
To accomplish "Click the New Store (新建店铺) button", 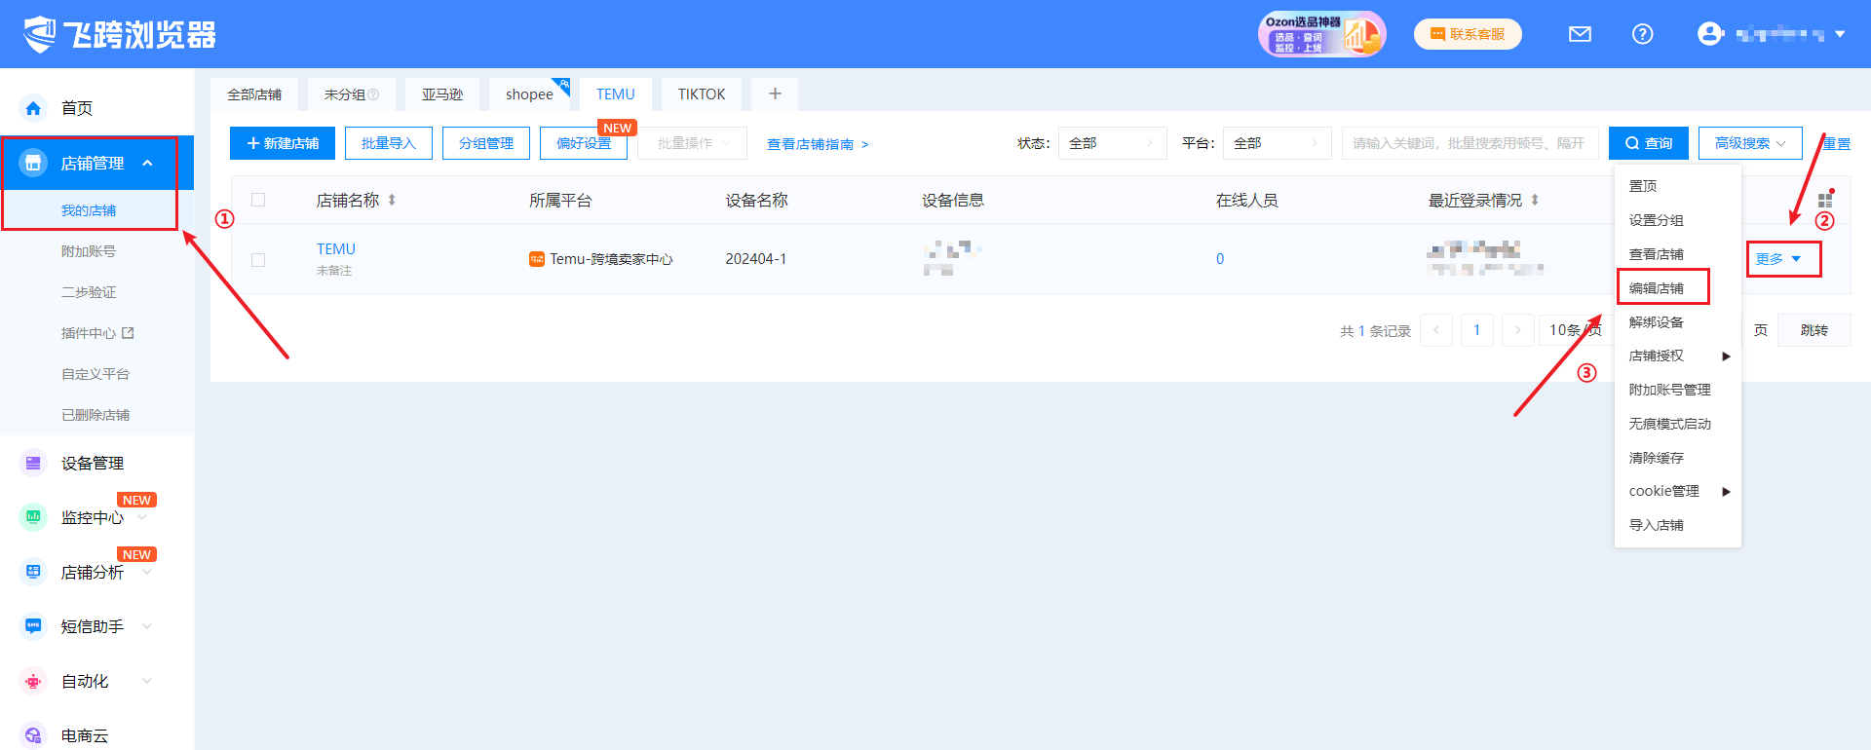I will [x=283, y=143].
